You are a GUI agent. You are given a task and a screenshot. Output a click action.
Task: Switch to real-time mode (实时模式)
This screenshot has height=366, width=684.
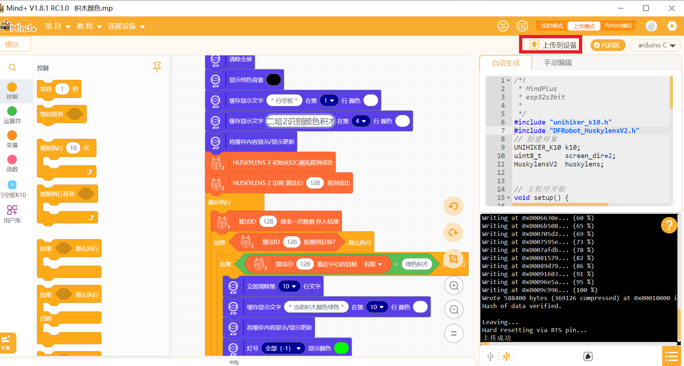coord(552,26)
